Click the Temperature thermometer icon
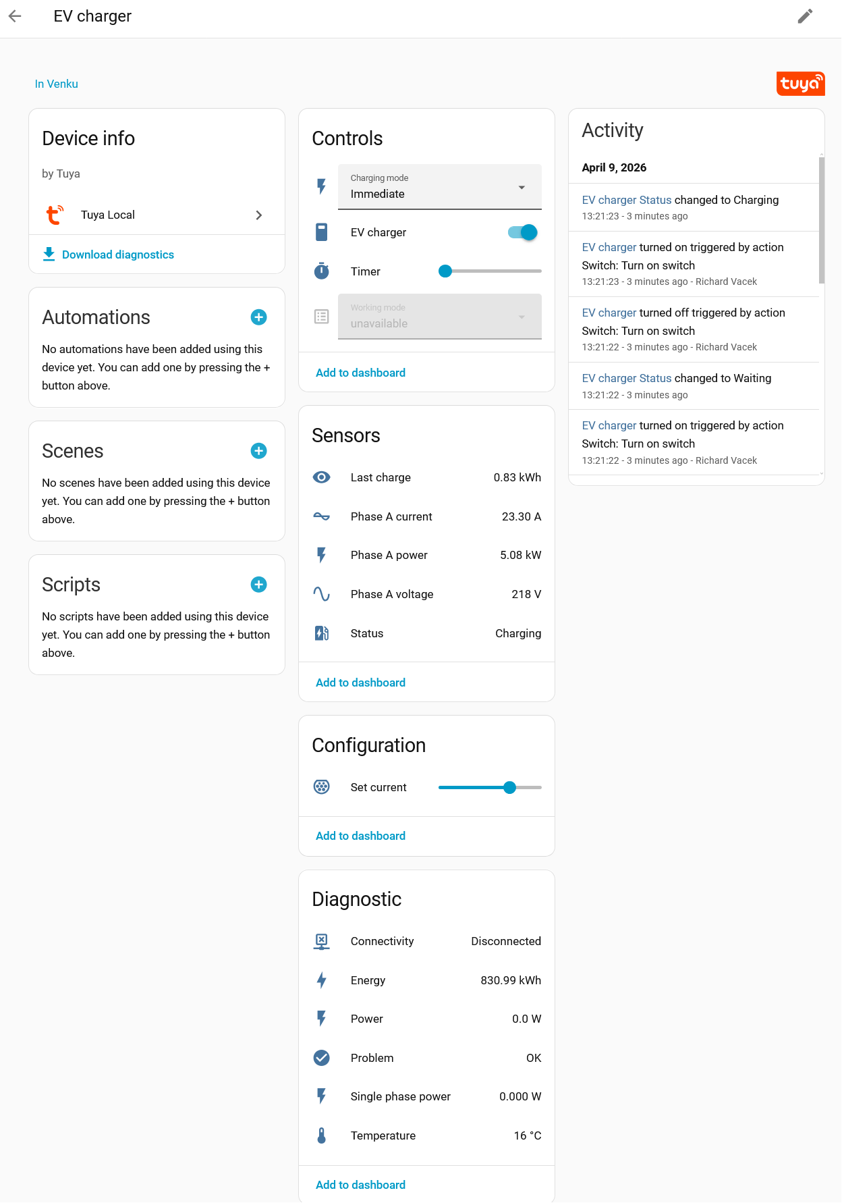842x1203 pixels. 322,1135
